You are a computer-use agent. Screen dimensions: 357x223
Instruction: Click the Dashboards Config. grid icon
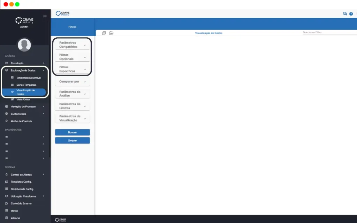(6, 189)
